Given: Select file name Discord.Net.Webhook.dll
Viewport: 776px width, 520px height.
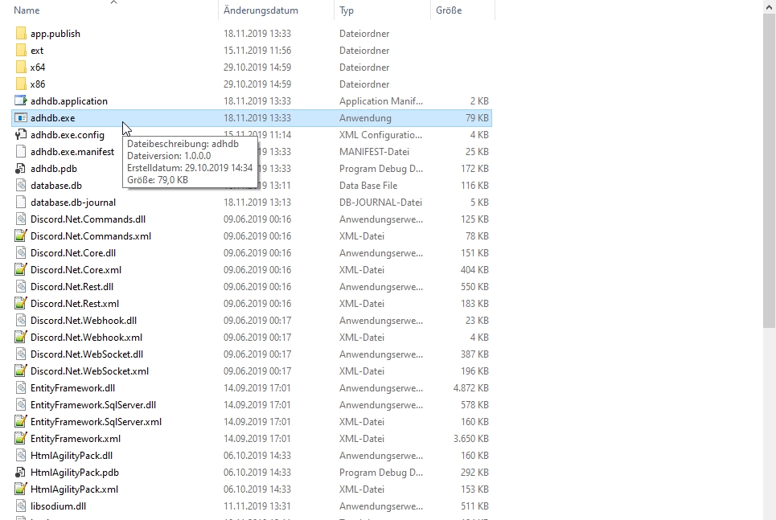Looking at the screenshot, I should click(x=84, y=321).
